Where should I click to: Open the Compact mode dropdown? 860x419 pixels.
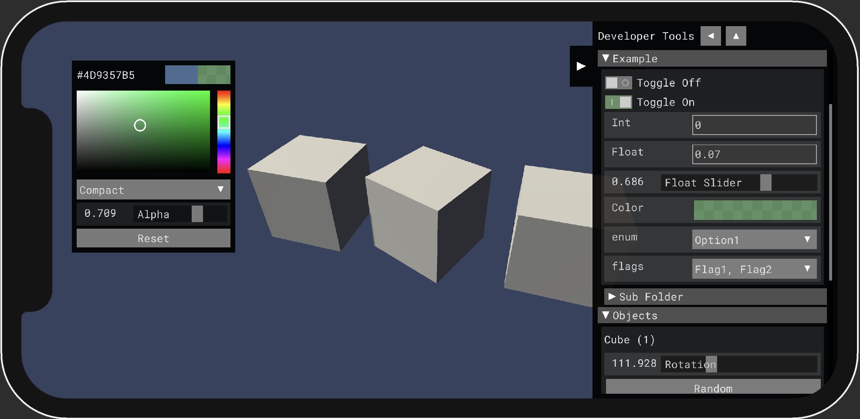(x=153, y=190)
